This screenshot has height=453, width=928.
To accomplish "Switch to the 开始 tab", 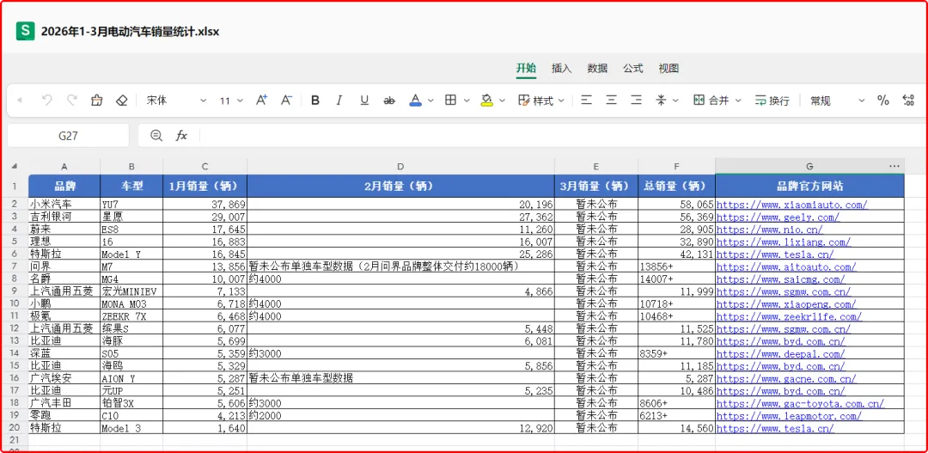I will point(526,68).
